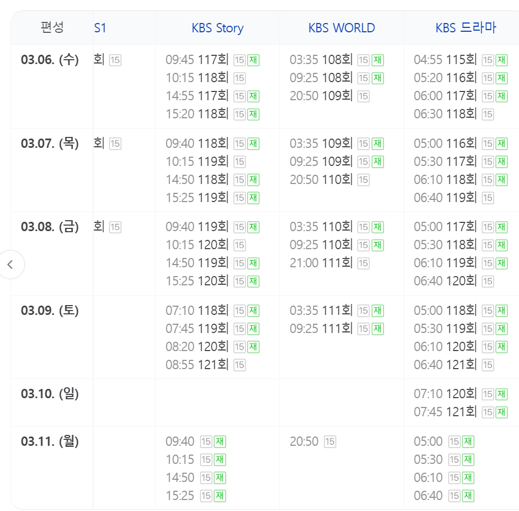Click KBS Story 14:55 117회 entry
Viewport: 519px width, 511px height.
pos(212,96)
